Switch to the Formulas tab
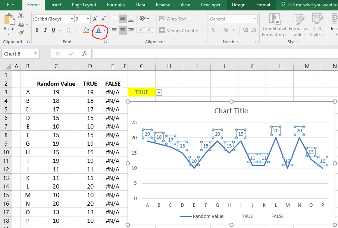 [116, 5]
